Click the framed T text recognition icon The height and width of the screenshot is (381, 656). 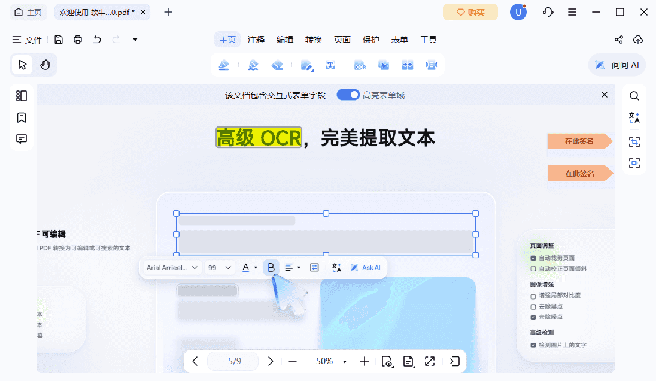(x=330, y=65)
